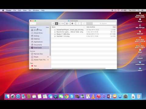Screen dimensions: 146x109
Task: Open Safari from the Dock
Action: 18,96
